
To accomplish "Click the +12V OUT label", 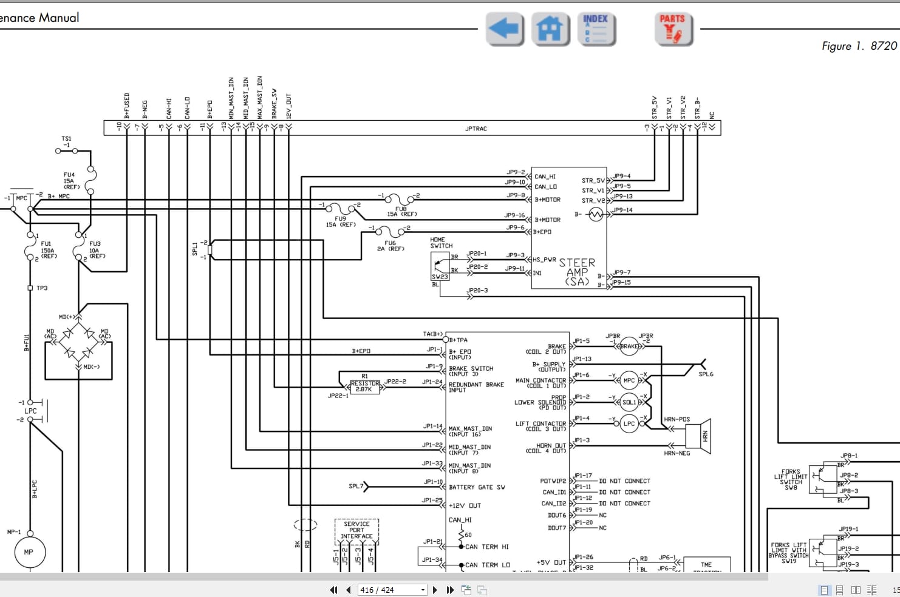I will tap(465, 505).
